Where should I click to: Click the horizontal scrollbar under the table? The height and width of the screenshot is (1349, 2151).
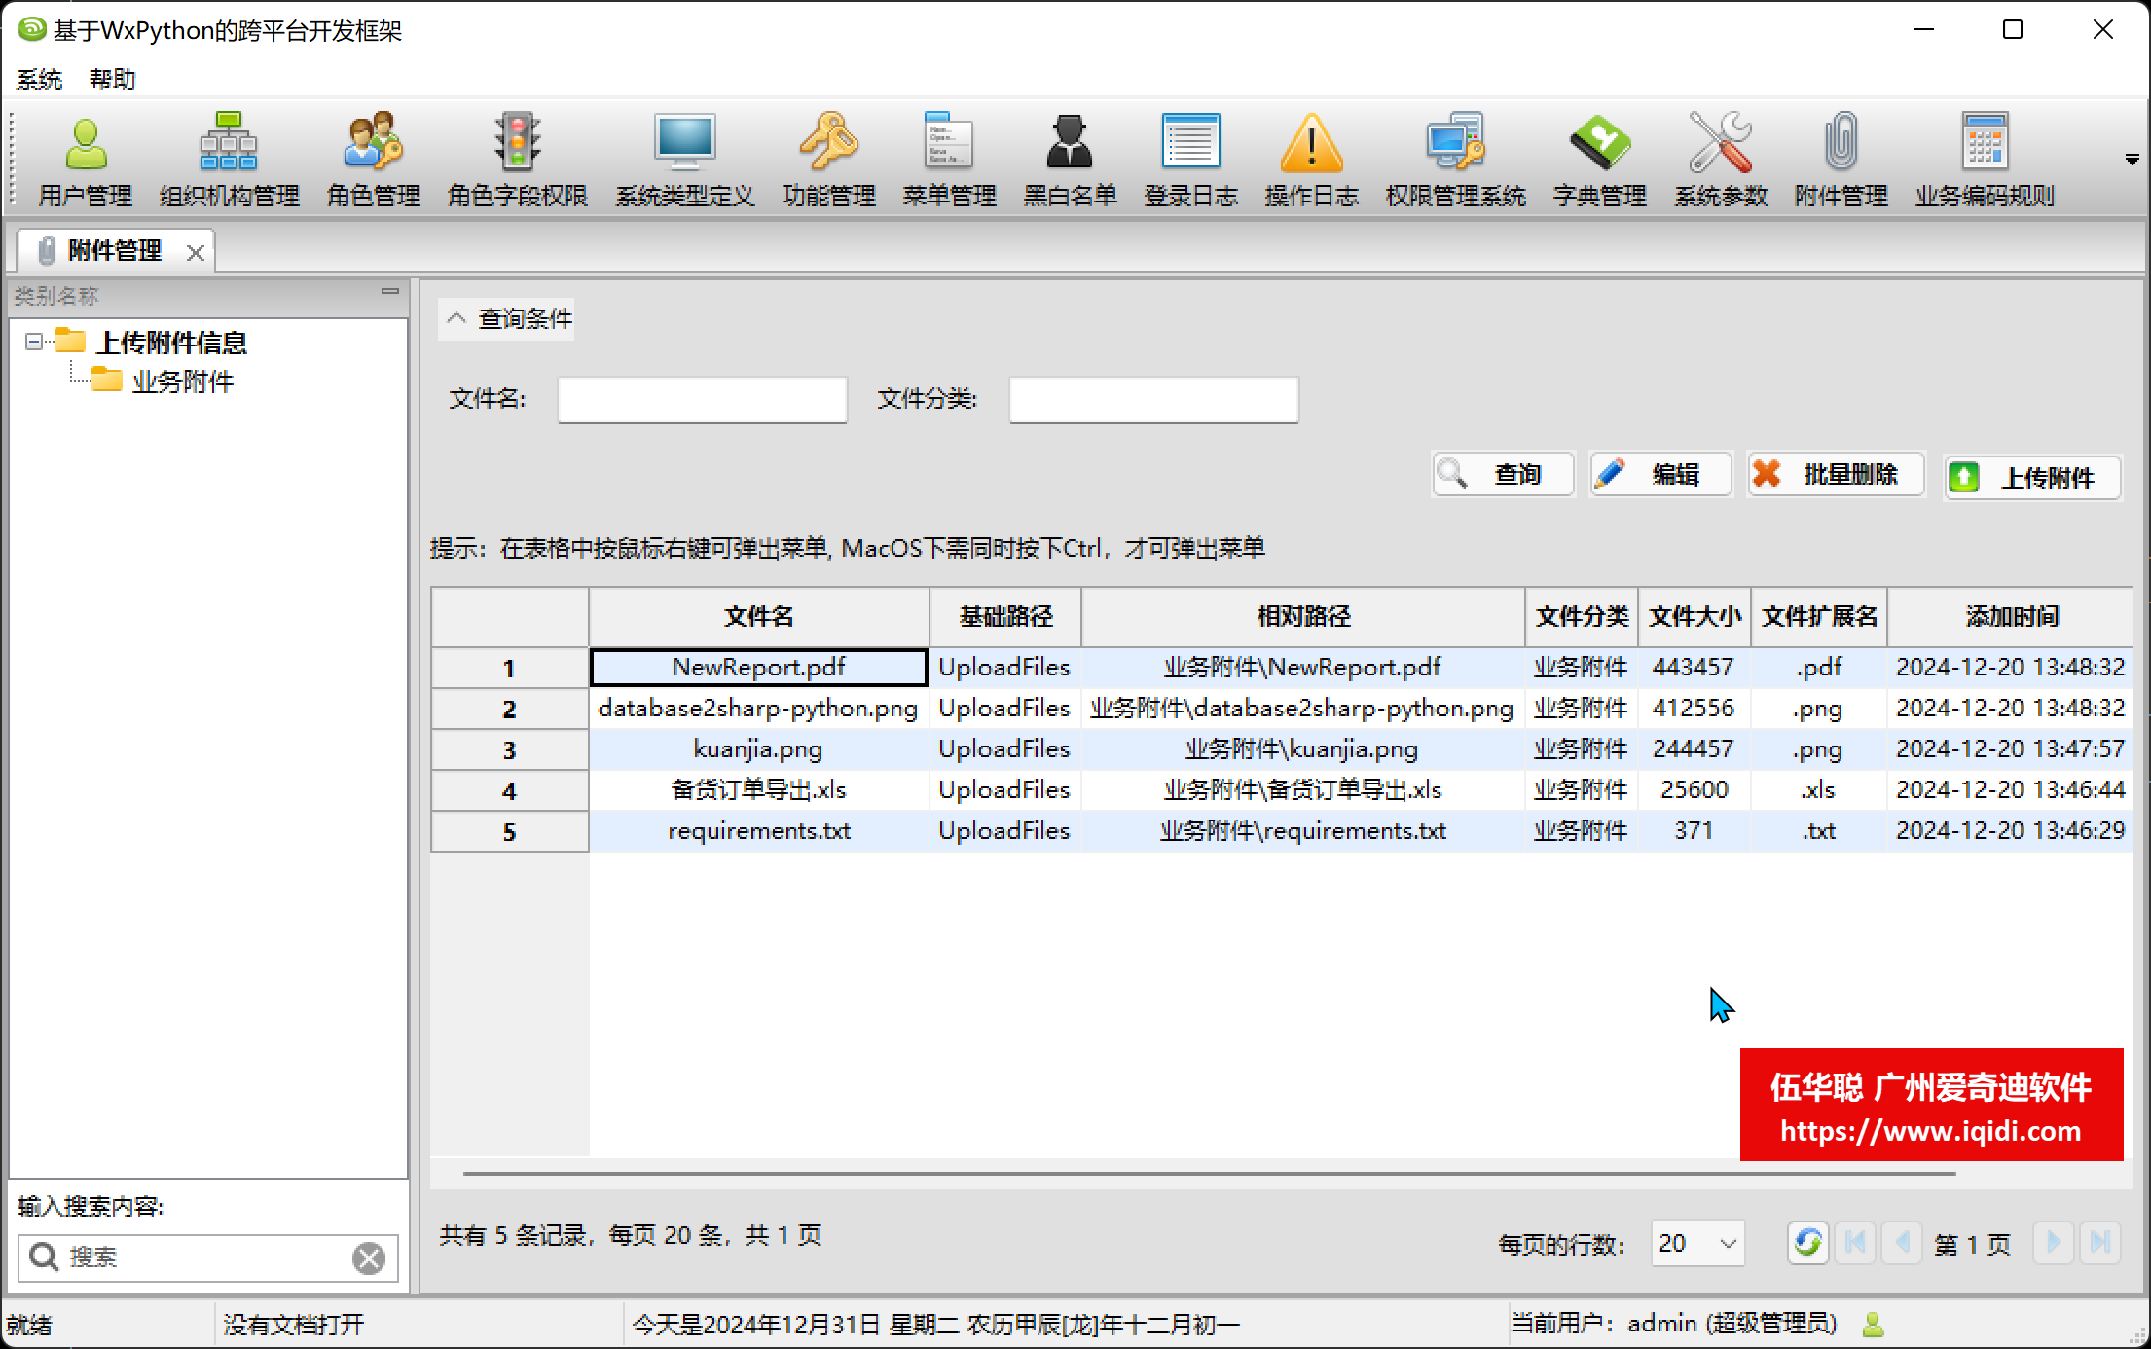[x=1209, y=1174]
